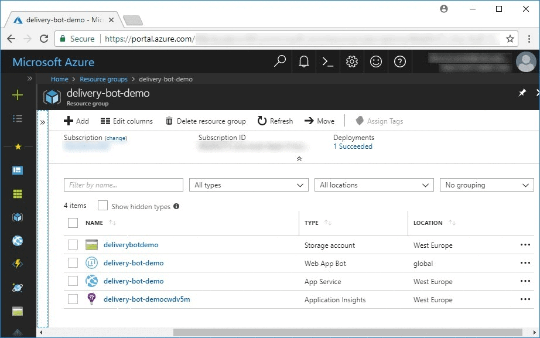
Task: Reload the page in the browser
Action: coord(44,39)
